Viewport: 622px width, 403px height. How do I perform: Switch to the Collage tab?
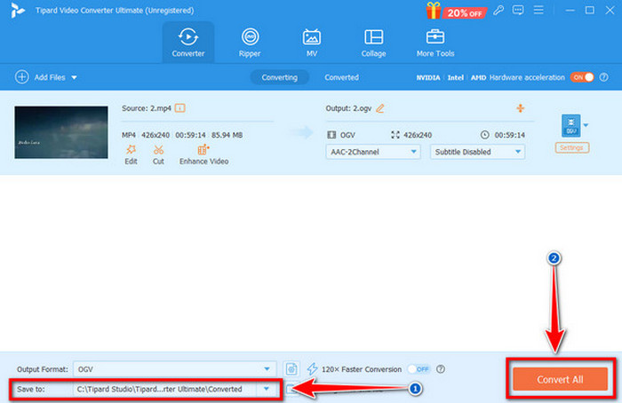[373, 42]
